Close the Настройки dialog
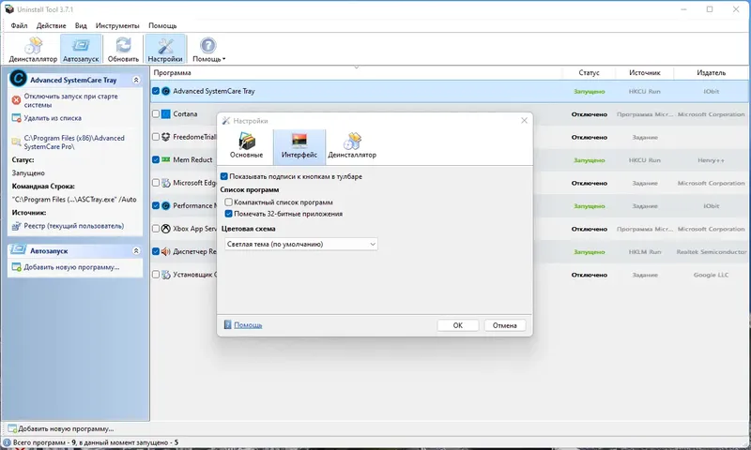Viewport: 751px width, 450px height. pos(524,121)
